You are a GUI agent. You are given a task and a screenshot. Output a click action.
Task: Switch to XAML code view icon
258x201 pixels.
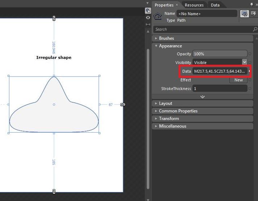pyautogui.click(x=148, y=18)
